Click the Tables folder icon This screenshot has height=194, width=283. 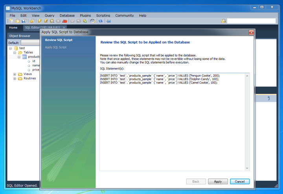20,53
